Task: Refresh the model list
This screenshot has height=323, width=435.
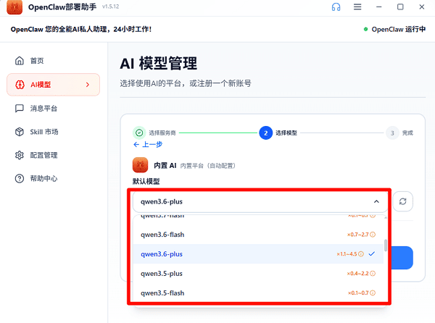Action: tap(403, 201)
